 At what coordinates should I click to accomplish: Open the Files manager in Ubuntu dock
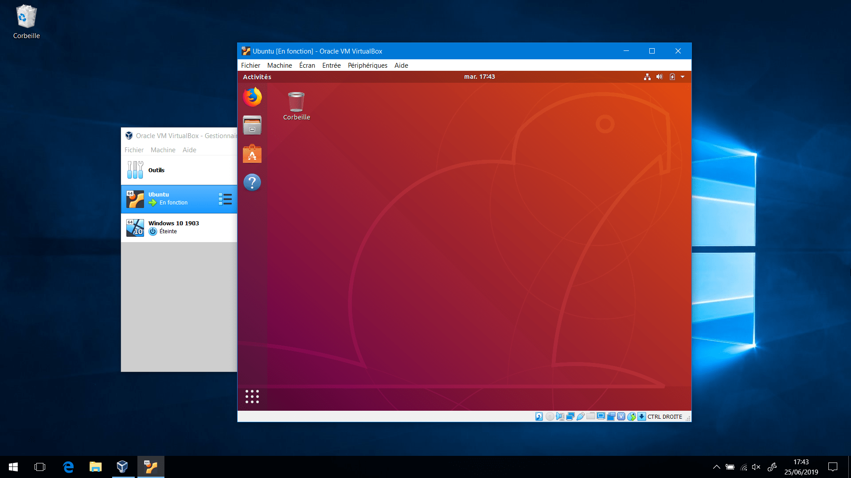coord(252,125)
